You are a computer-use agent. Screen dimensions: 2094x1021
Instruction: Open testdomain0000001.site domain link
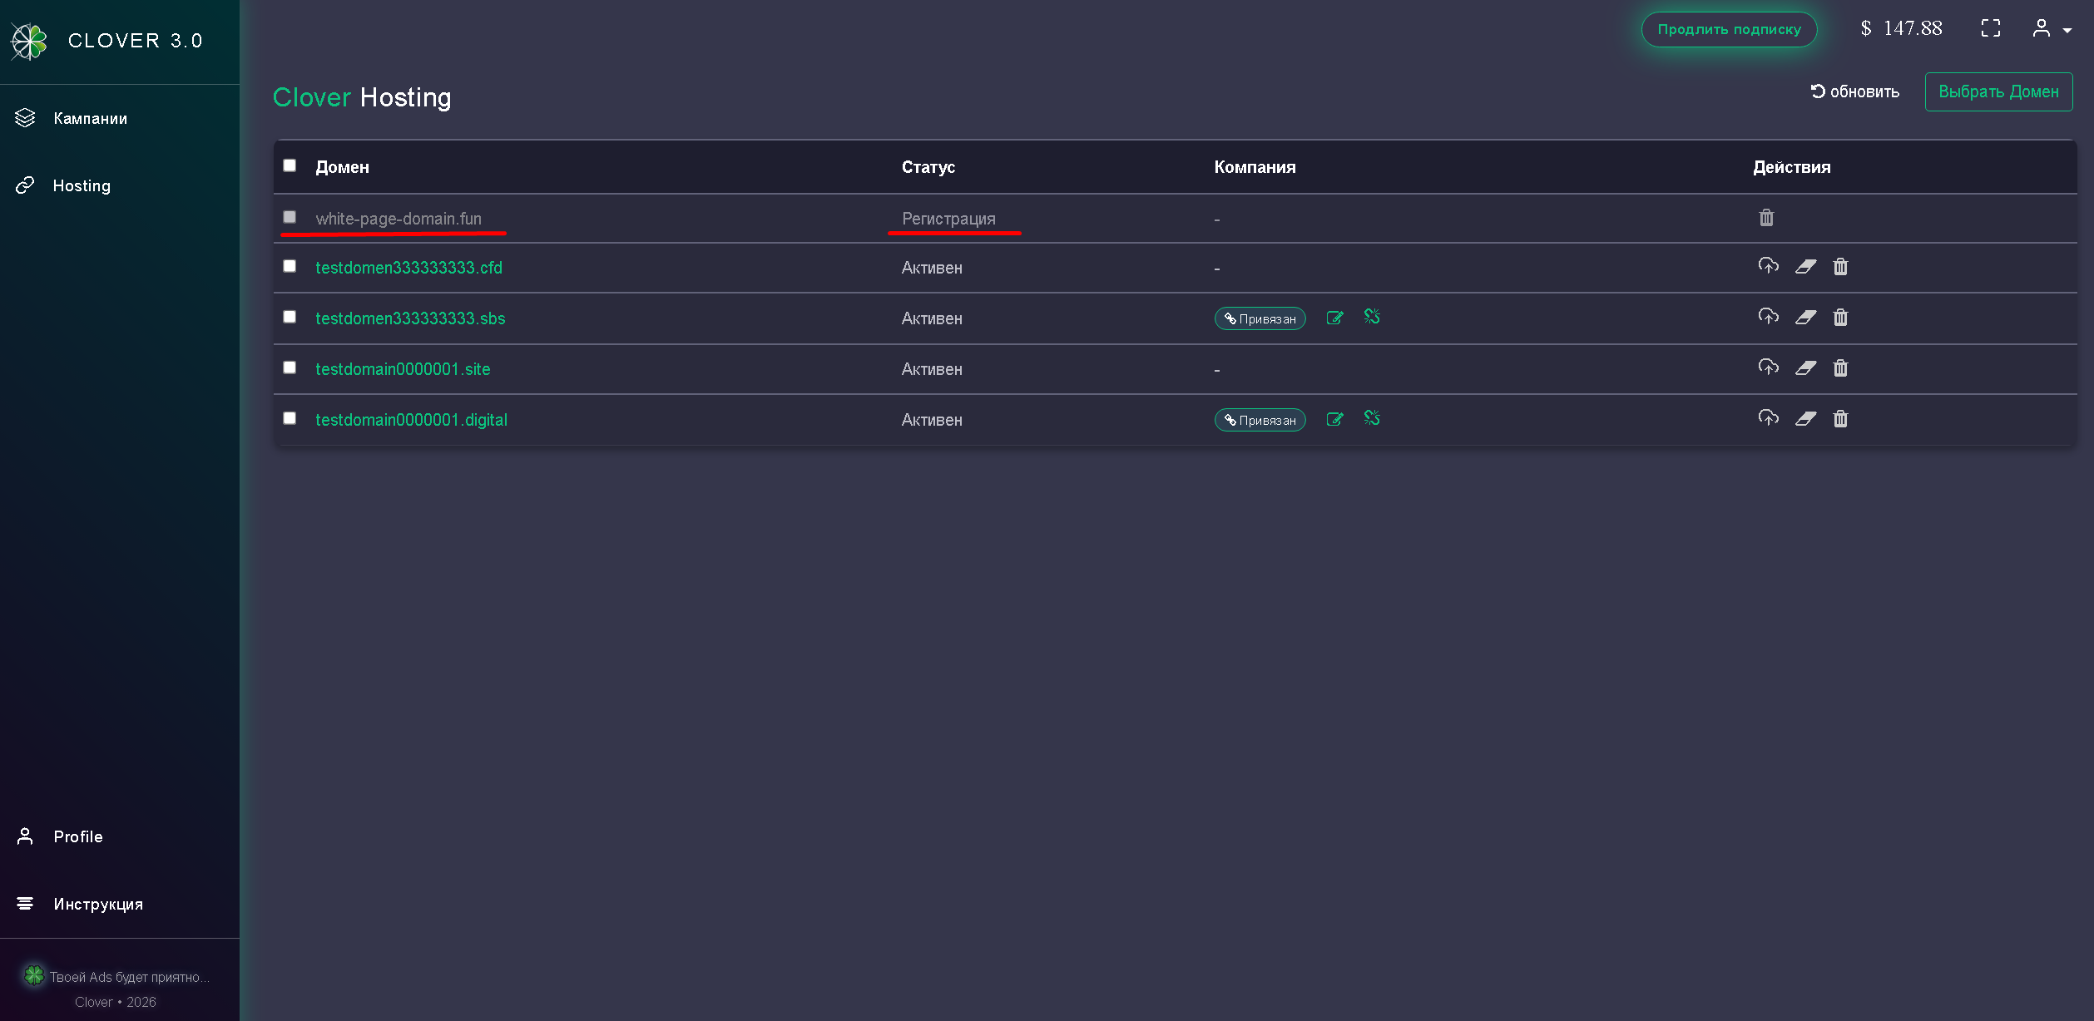pos(403,369)
